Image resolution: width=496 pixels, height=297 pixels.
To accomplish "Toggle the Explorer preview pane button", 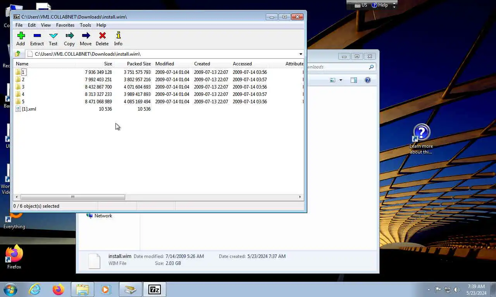I will [353, 80].
